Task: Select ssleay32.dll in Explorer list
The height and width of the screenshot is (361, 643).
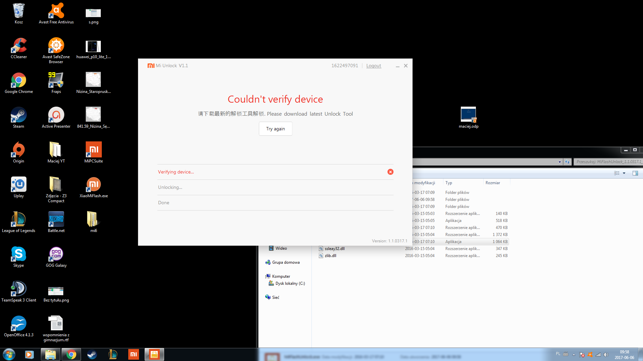Action: [335, 249]
